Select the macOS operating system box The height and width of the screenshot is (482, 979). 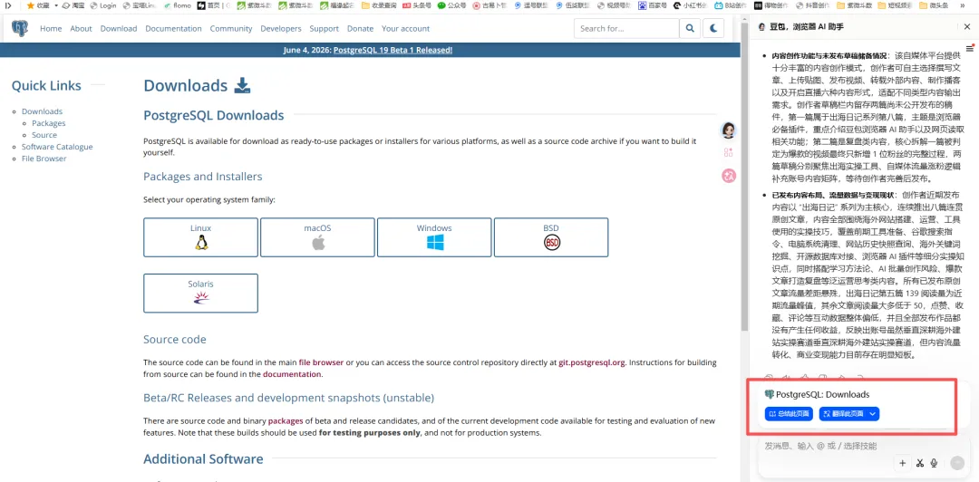[318, 237]
